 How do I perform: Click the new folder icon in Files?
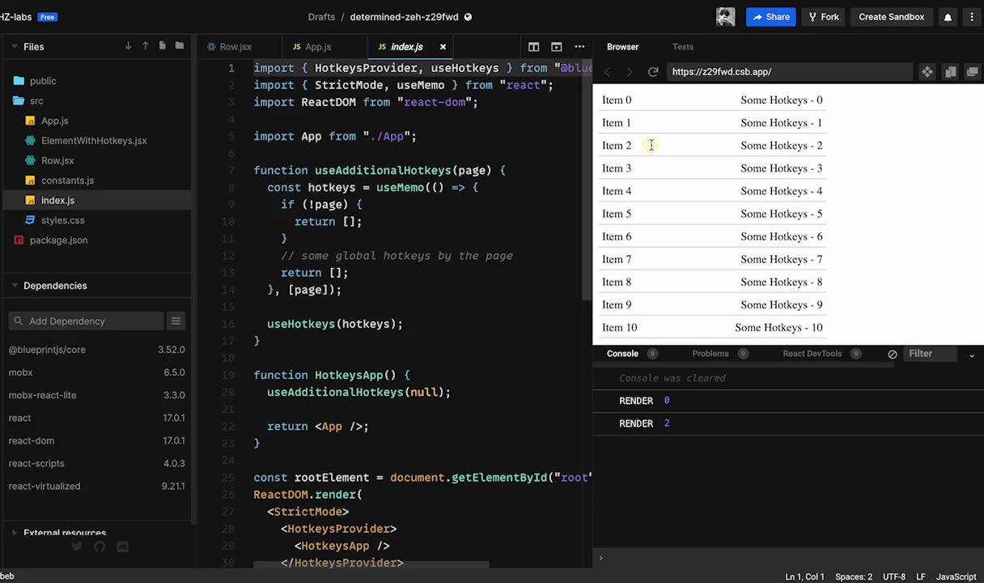[x=180, y=46]
